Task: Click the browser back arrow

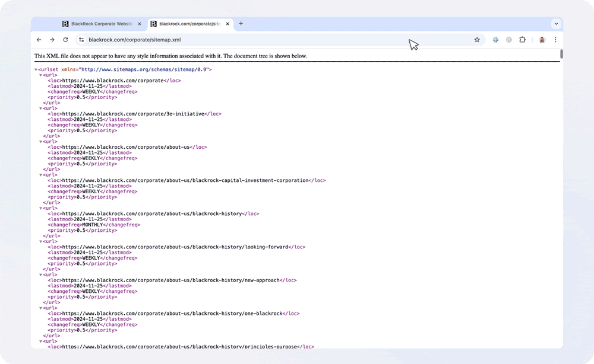Action: coord(39,40)
